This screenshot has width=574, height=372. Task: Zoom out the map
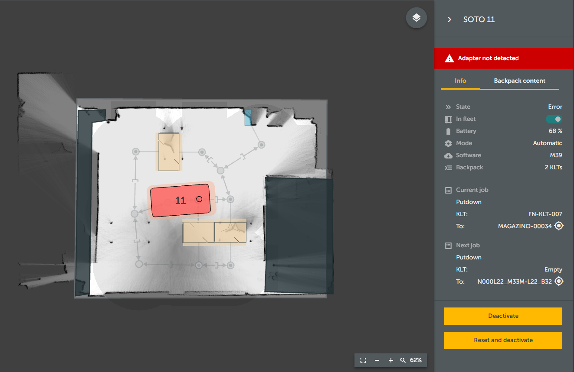tap(377, 360)
